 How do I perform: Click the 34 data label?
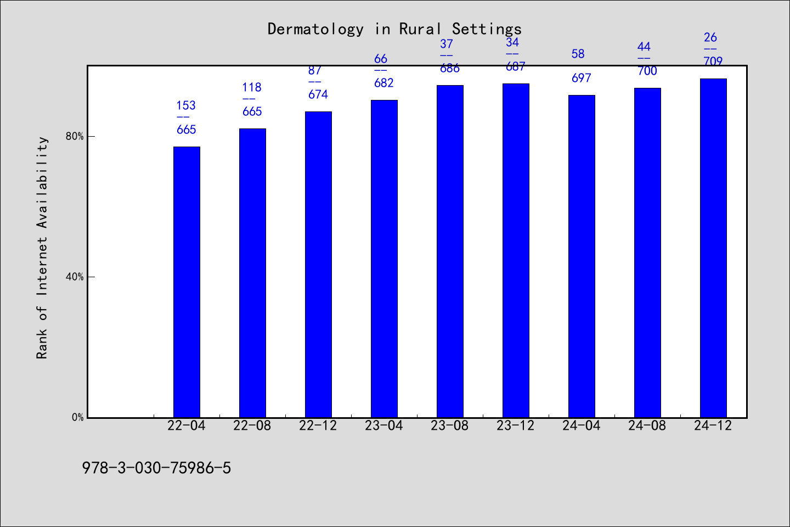click(512, 42)
